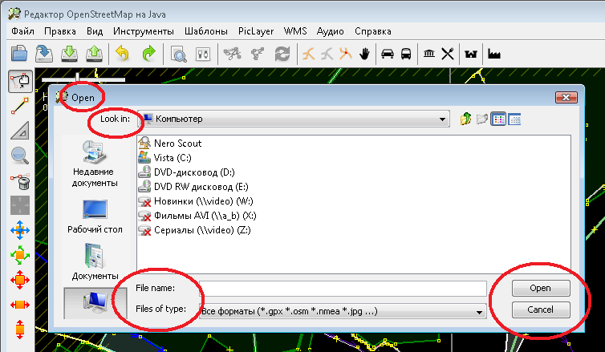Viewport: 605px width, 352px height.
Task: Click the Open file toolbar icon
Action: click(x=19, y=54)
